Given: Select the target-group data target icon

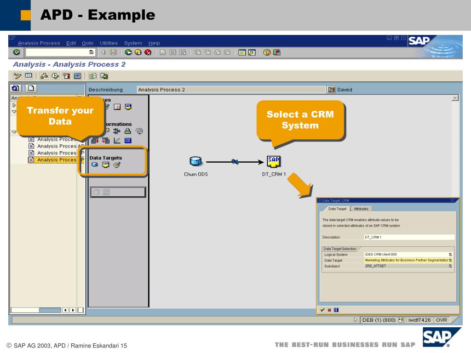Looking at the screenshot, I should coord(117,165).
